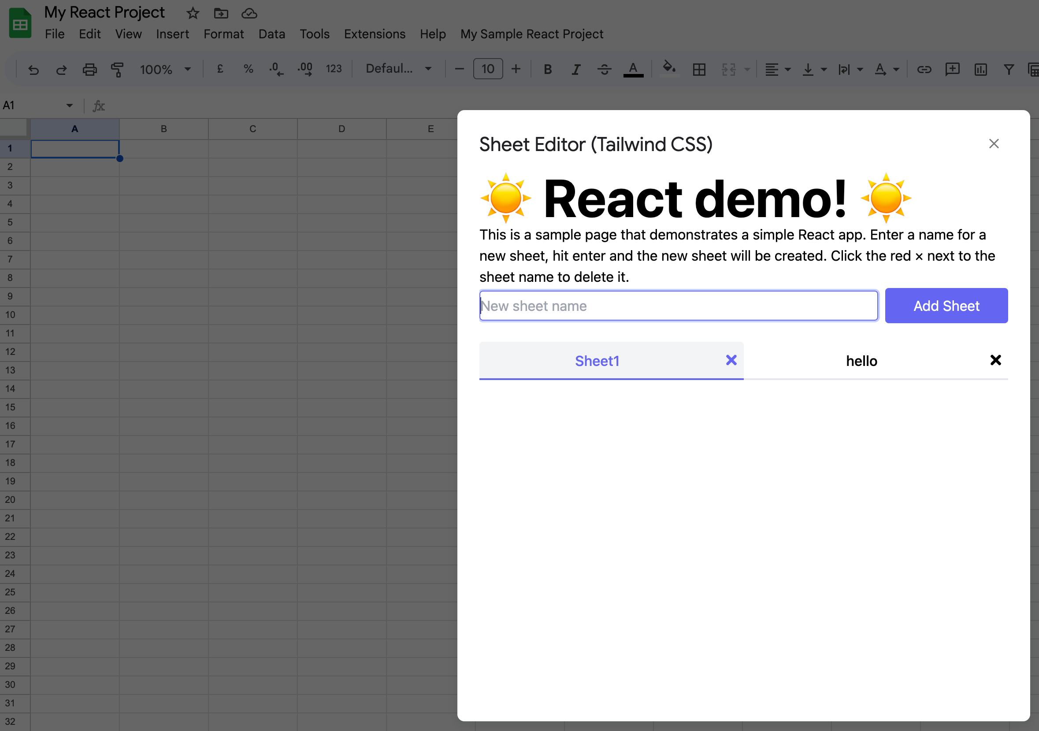Click the font size field showing 10
This screenshot has width=1039, height=731.
(x=488, y=69)
